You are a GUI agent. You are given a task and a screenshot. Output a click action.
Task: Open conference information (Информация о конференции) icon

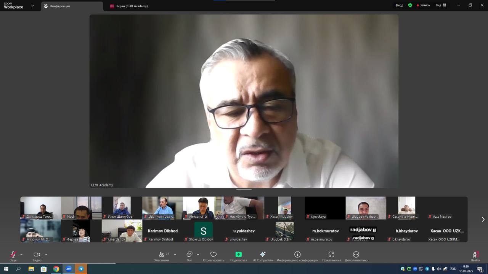(297, 255)
